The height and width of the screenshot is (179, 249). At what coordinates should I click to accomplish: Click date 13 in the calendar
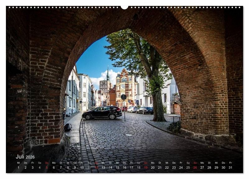click(x=103, y=168)
